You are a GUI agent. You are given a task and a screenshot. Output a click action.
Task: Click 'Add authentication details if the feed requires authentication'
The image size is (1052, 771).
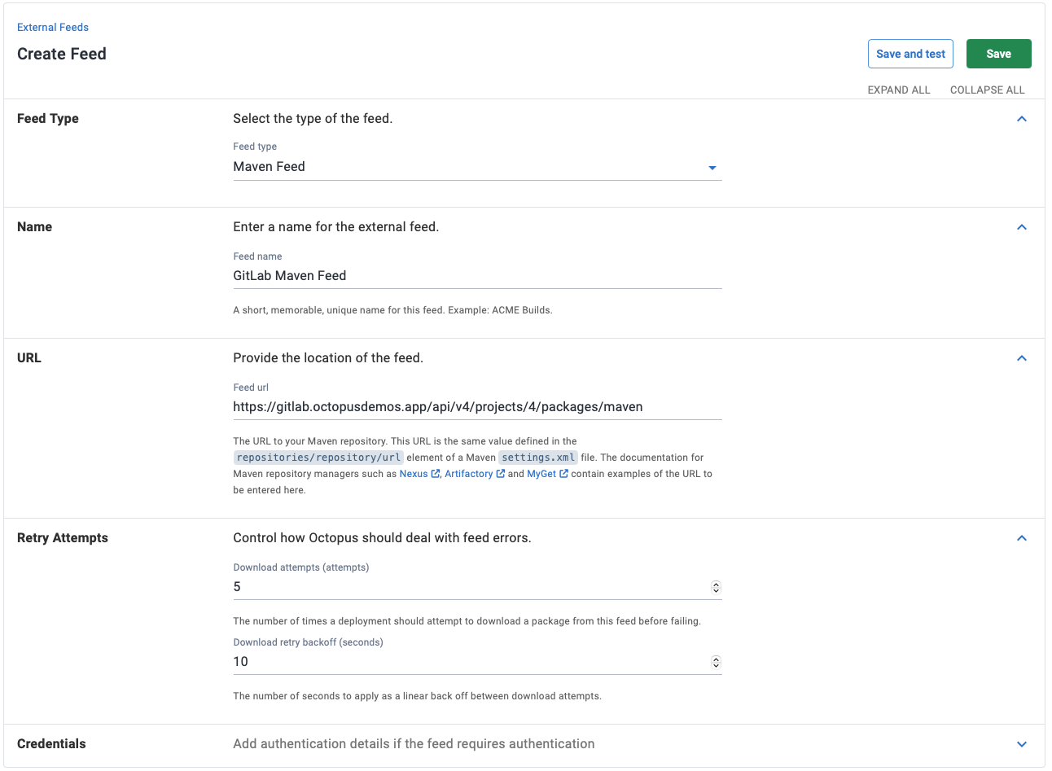414,743
